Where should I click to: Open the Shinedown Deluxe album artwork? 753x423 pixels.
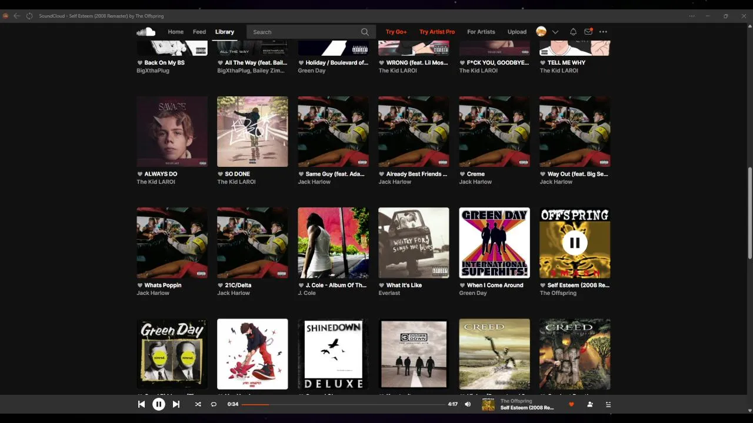coord(333,354)
